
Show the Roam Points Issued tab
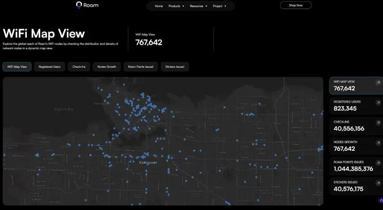point(140,67)
